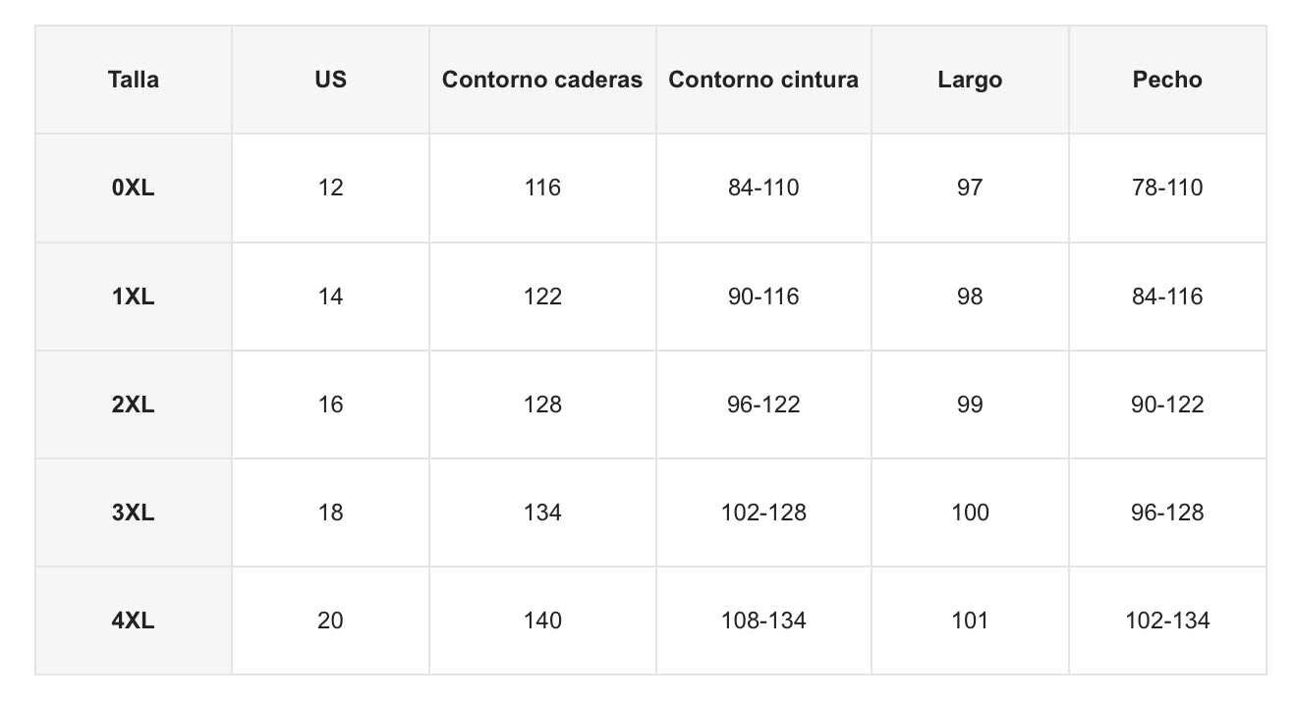This screenshot has width=1295, height=703.
Task: Select the Pecho column header
Action: tap(1167, 80)
